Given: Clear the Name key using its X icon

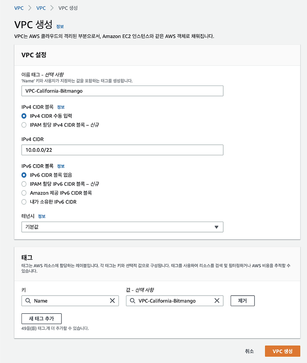Looking at the screenshot, I should [x=113, y=301].
